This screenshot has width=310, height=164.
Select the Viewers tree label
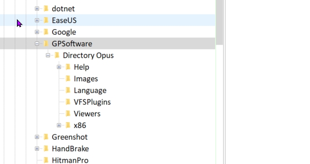[x=87, y=113]
